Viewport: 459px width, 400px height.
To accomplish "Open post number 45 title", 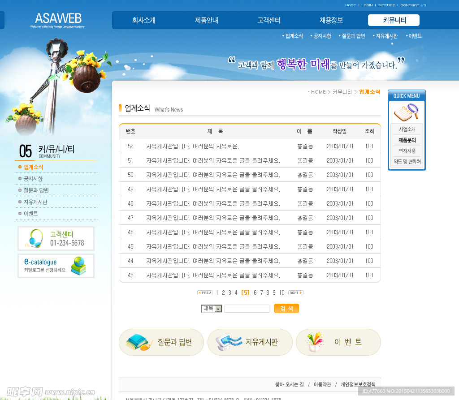I will 213,247.
